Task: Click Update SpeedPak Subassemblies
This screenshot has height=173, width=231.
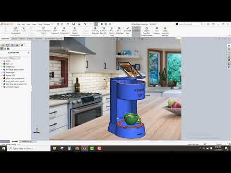Action: click(147, 32)
